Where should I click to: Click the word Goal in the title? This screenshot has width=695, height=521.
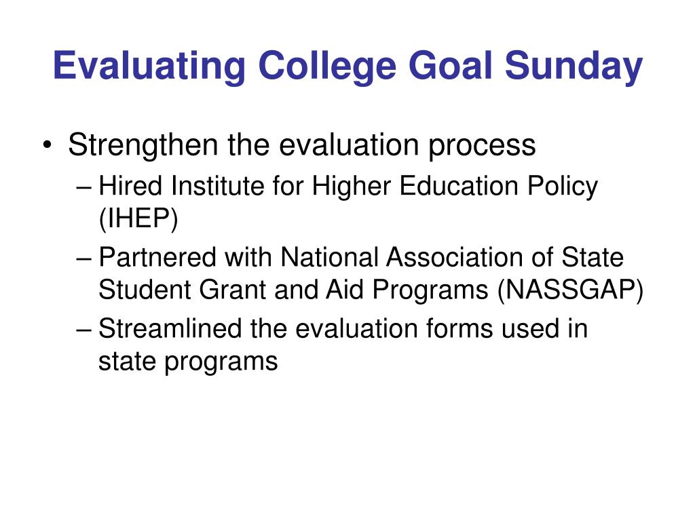pos(451,66)
